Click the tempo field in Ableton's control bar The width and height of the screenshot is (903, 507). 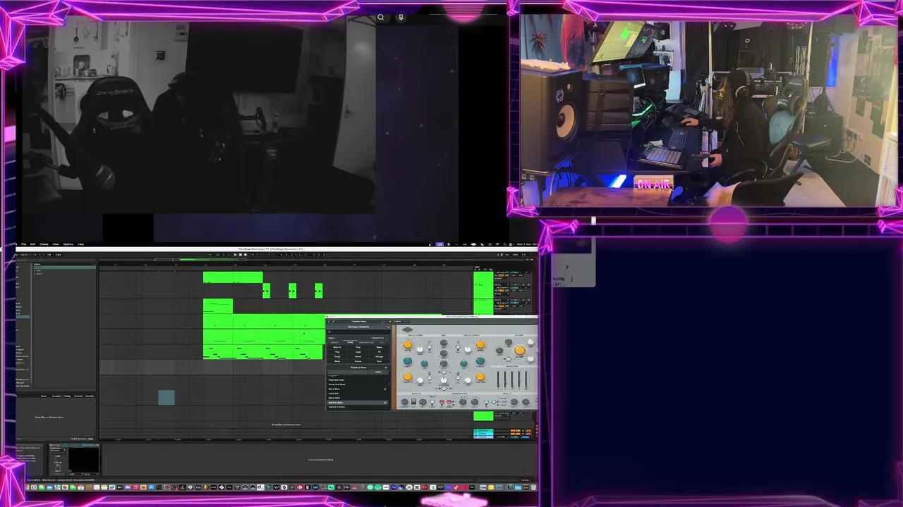pyautogui.click(x=23, y=255)
